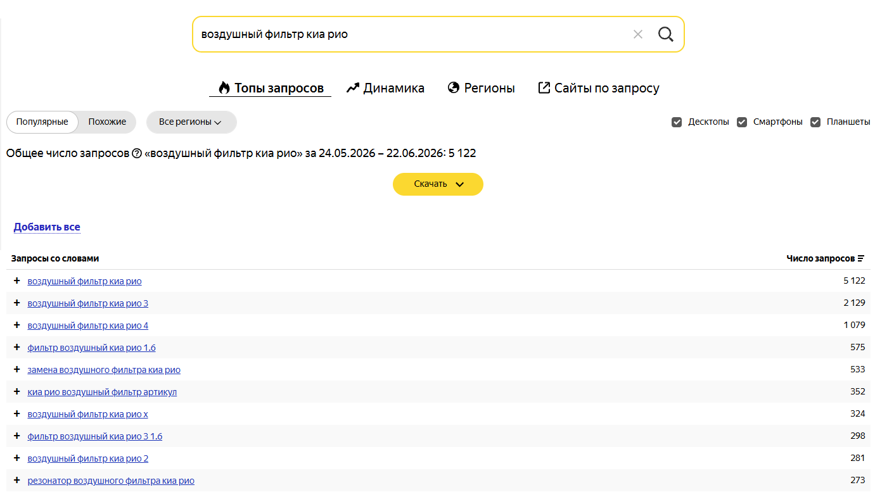Open link воздушный фильтр киа рио
Screen dimensions: 894x492
pos(85,281)
